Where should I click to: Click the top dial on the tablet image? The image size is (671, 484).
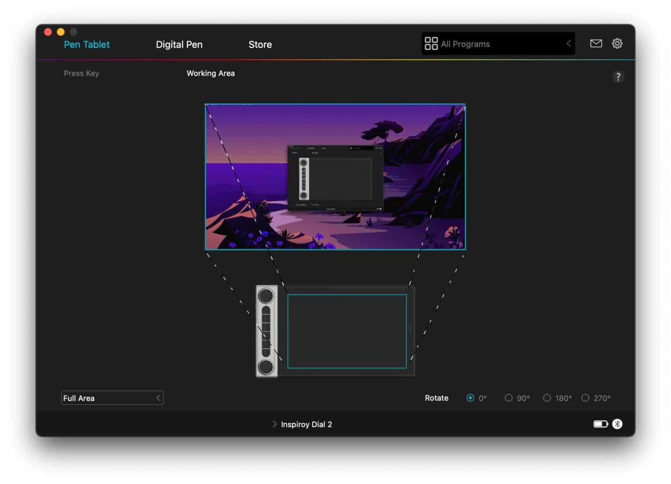point(266,296)
